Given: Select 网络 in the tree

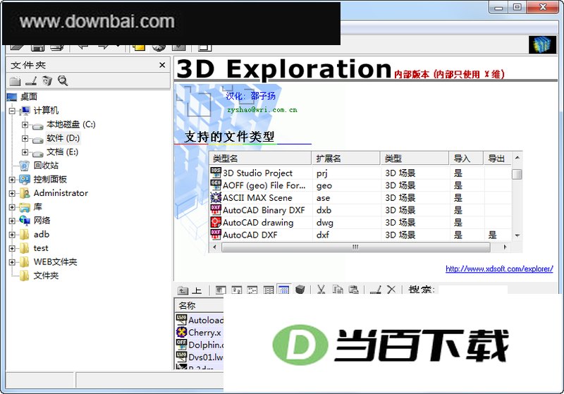Looking at the screenshot, I should (42, 221).
